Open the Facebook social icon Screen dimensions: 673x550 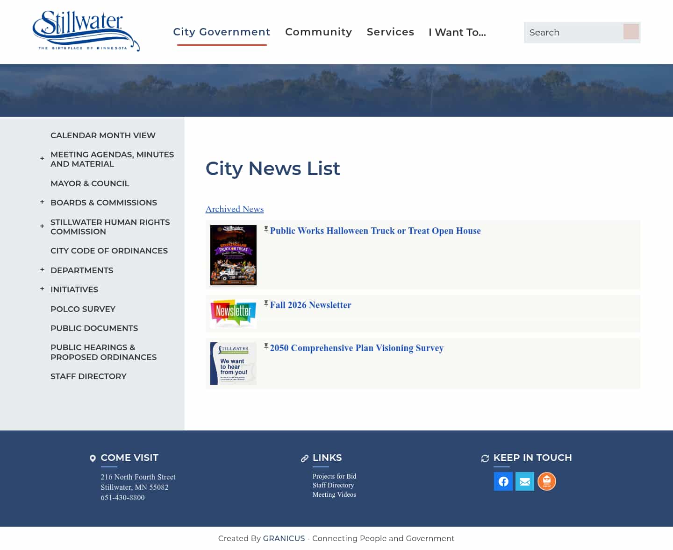(503, 481)
